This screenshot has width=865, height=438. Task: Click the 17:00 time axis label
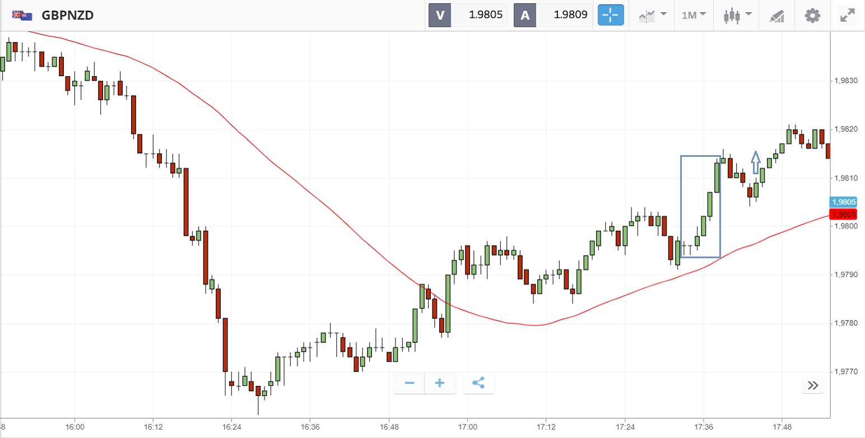(x=467, y=426)
